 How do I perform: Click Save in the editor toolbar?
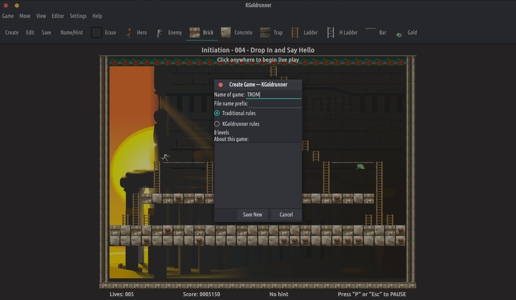[46, 32]
